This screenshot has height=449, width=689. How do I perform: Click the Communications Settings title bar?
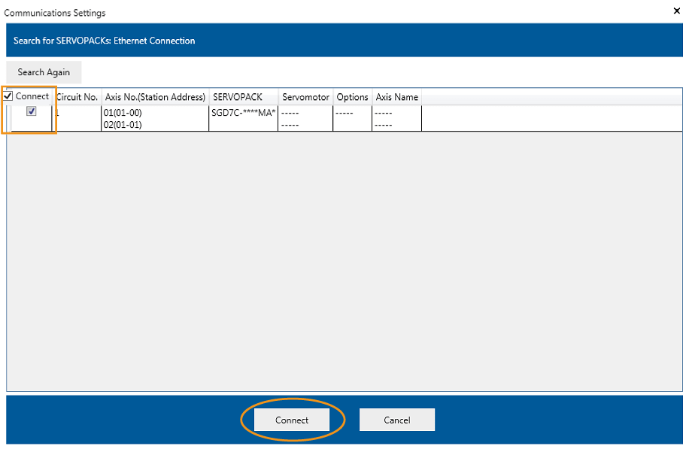click(x=301, y=12)
